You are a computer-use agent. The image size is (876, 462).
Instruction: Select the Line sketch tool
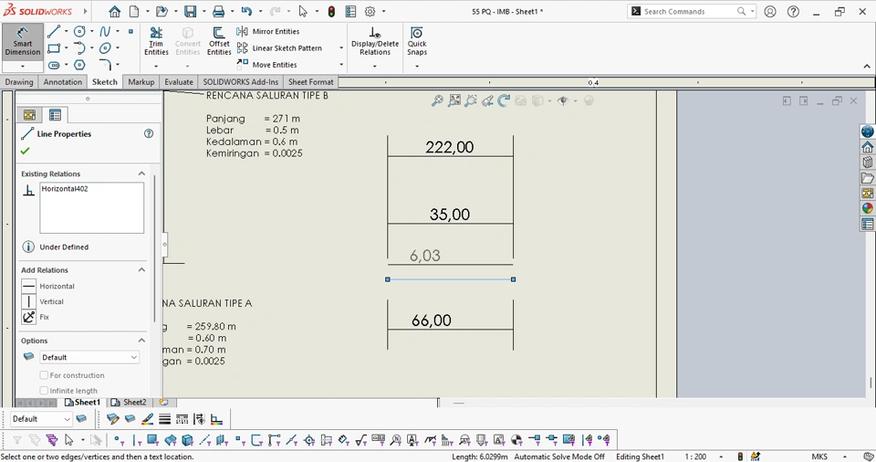pyautogui.click(x=53, y=32)
